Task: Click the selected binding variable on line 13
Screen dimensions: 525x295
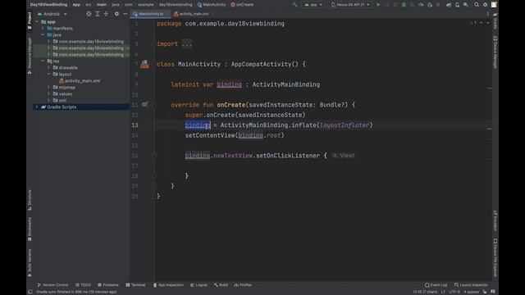Action: pyautogui.click(x=198, y=125)
